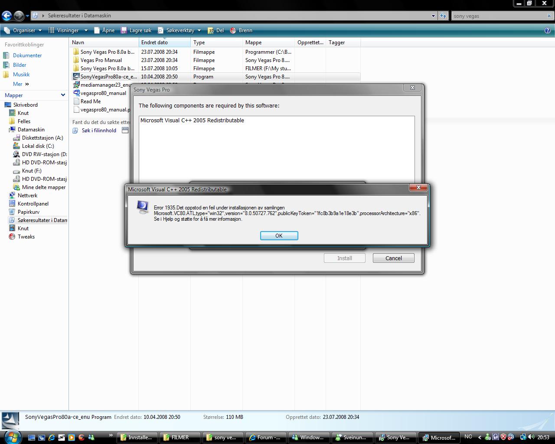Image resolution: width=555 pixels, height=444 pixels.
Task: Click the NO language indicator
Action: coord(468,437)
